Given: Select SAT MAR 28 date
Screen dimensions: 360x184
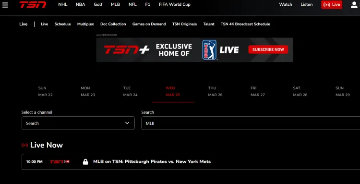Looking at the screenshot, I should (300, 91).
